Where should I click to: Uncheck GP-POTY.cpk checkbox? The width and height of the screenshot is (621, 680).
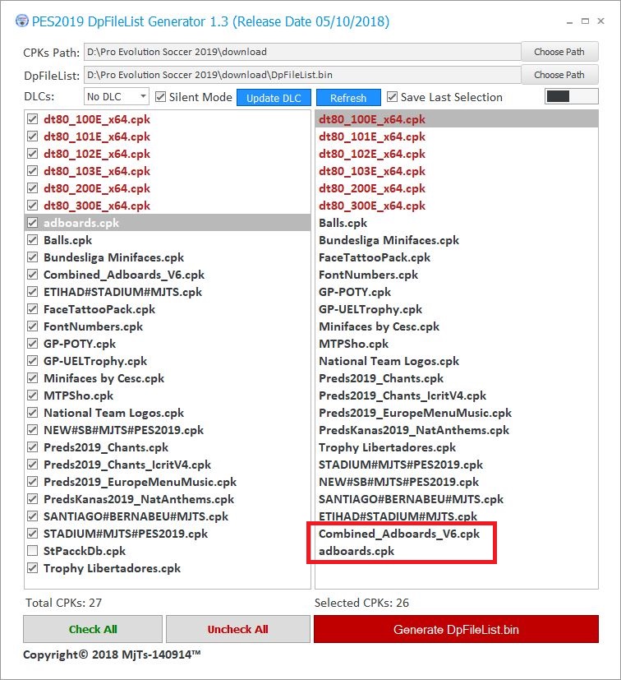(33, 344)
